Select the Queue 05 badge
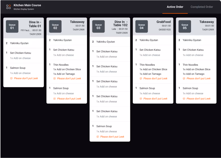The image size is (221, 158). 185,26
